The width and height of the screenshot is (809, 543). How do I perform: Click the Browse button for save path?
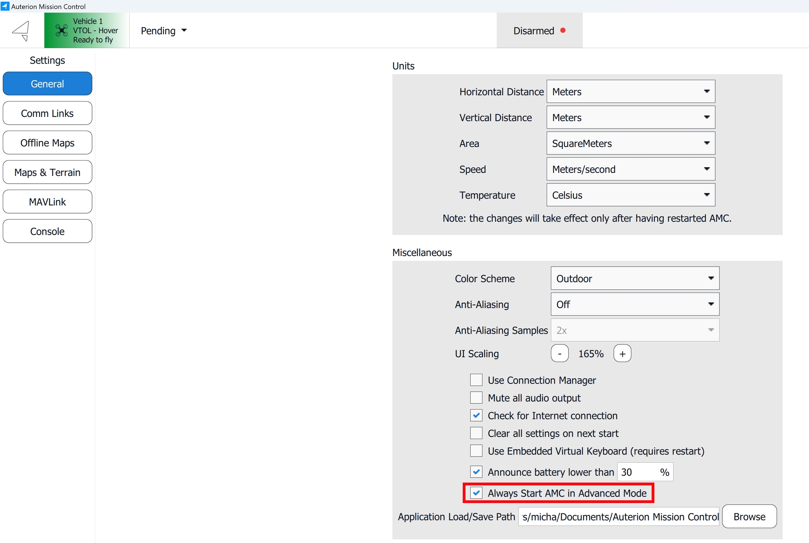click(x=749, y=516)
